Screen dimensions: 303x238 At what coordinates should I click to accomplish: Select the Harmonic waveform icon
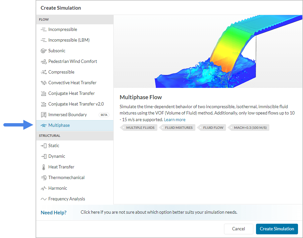point(43,188)
